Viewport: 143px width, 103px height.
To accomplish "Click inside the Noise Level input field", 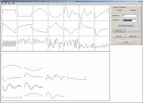I will 129,16.
